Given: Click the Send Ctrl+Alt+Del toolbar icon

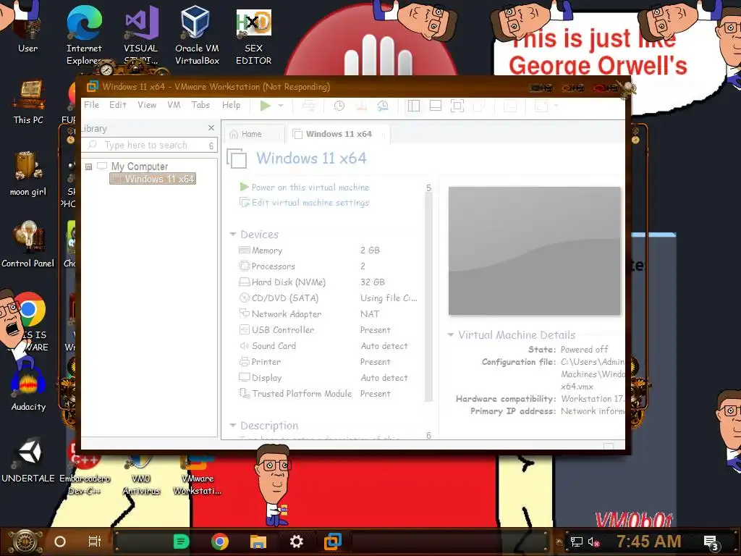Looking at the screenshot, I should click(x=308, y=106).
